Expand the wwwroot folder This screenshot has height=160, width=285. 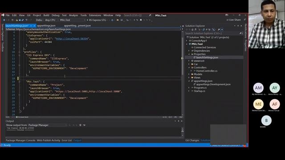tap(189, 61)
